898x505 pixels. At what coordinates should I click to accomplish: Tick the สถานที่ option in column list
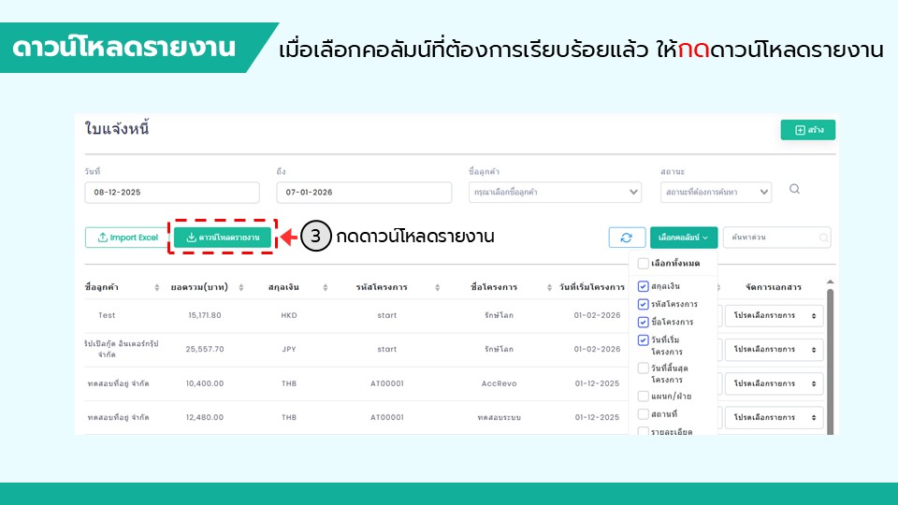pos(644,413)
